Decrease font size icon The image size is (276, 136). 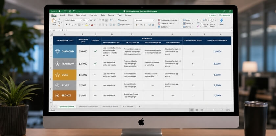click(95, 20)
